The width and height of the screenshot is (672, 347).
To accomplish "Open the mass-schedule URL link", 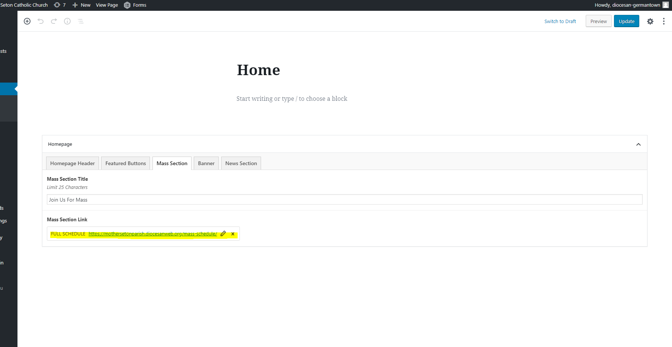I will click(152, 234).
